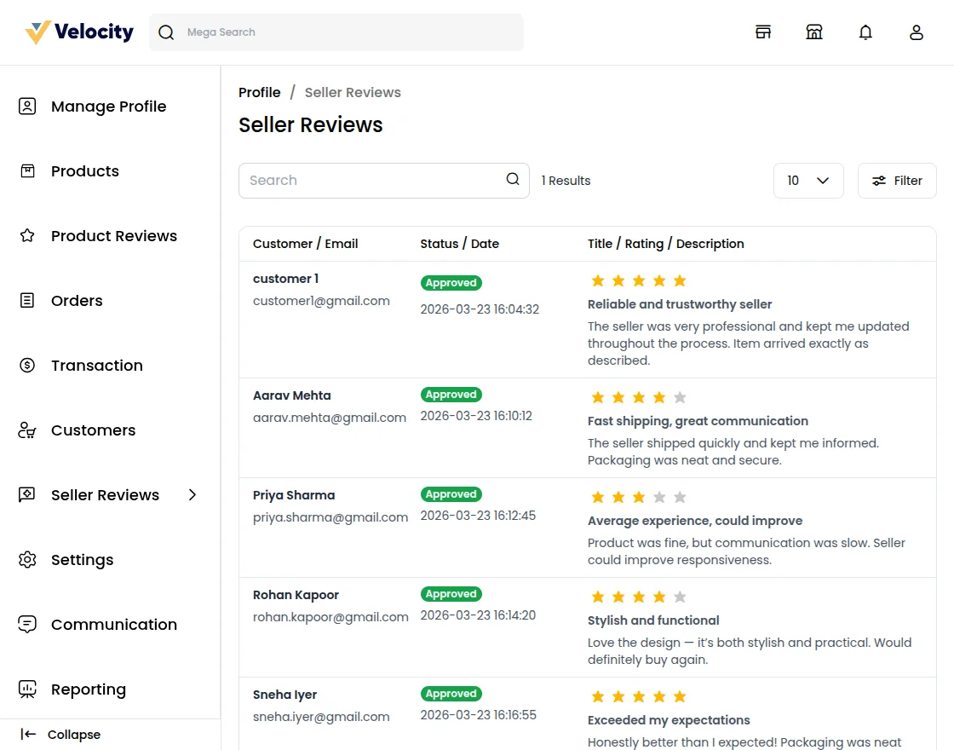
Task: Click the Customers icon in the sidebar
Action: tap(26, 430)
